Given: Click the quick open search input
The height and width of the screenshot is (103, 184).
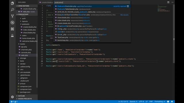Looking at the screenshot, I should tap(92, 3).
